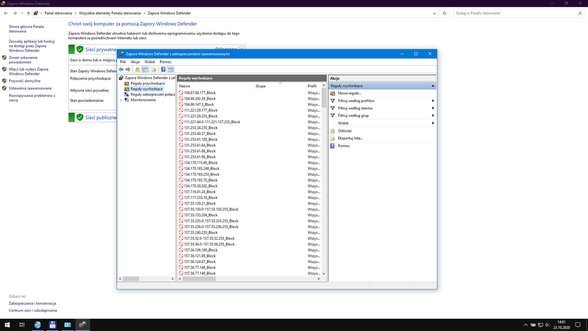This screenshot has width=588, height=331.
Task: Click Rozwiązywanie problemów z siecią link
Action: click(x=32, y=97)
